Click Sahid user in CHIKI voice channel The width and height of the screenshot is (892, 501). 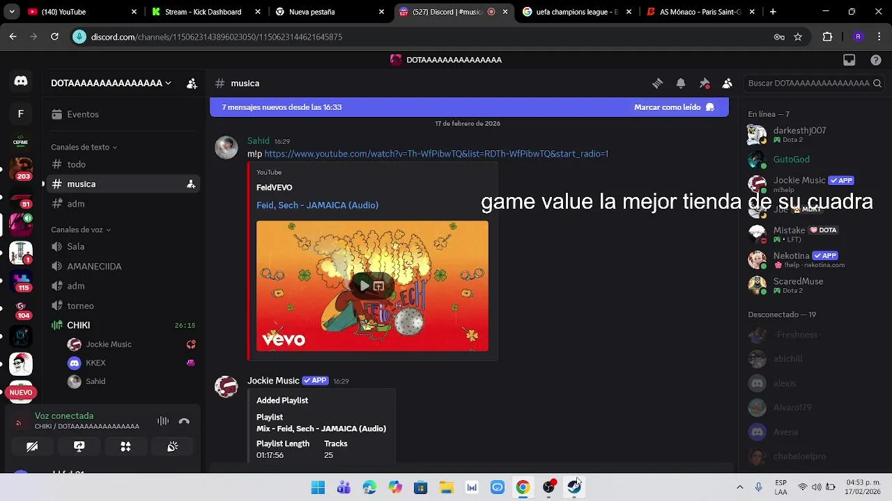pos(130,382)
